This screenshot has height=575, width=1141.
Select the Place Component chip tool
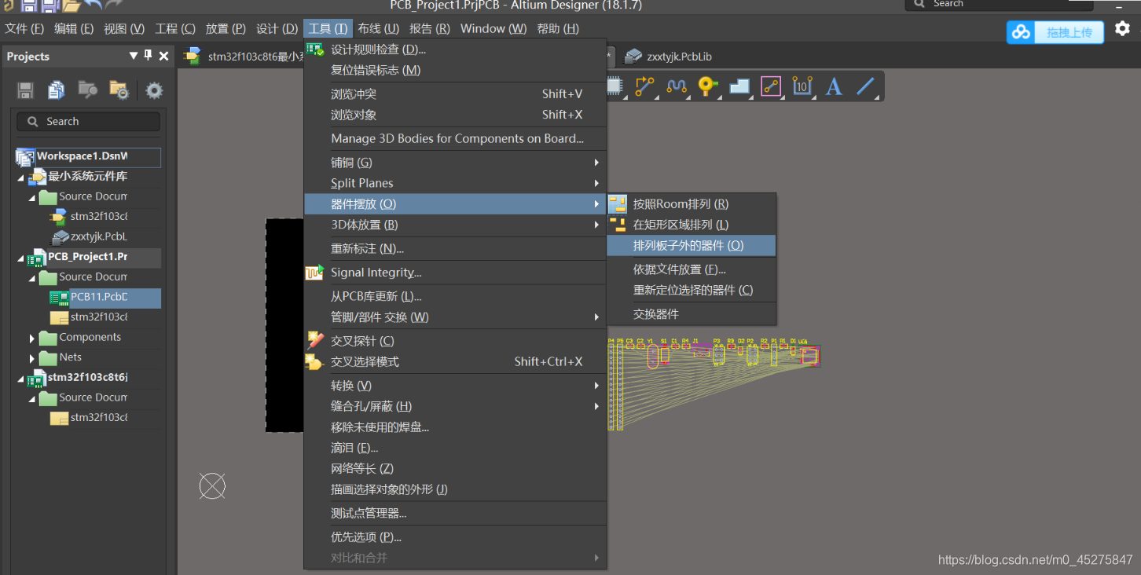(615, 86)
